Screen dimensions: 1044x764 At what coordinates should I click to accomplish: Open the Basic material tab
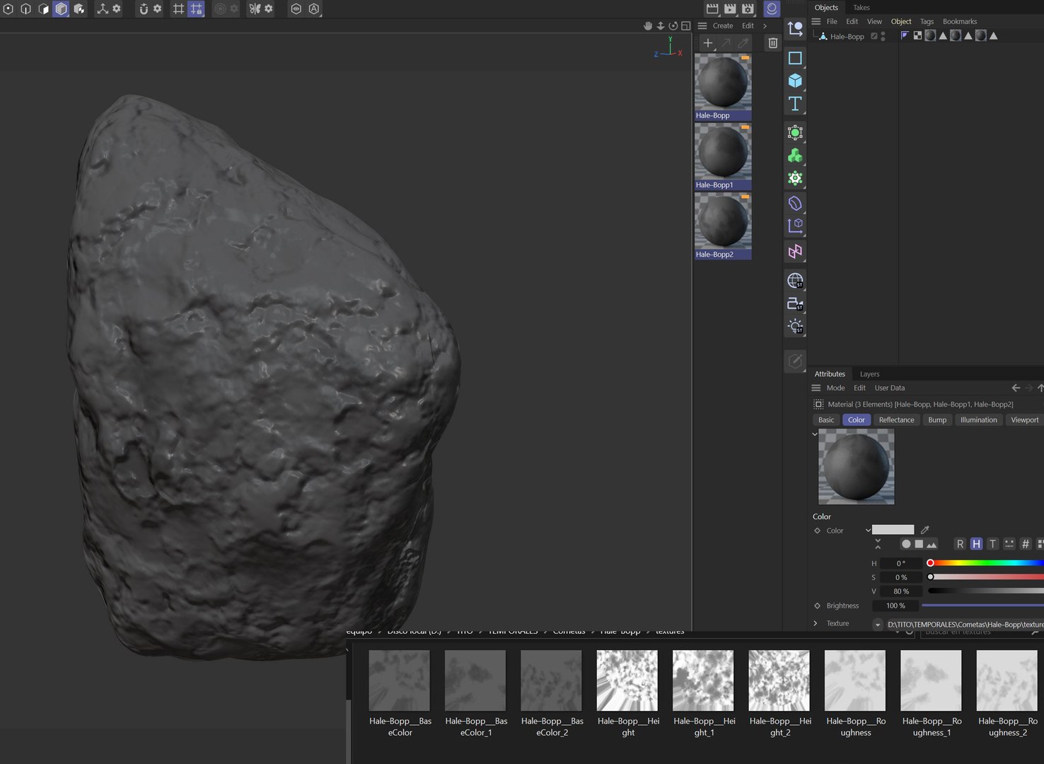pos(826,419)
